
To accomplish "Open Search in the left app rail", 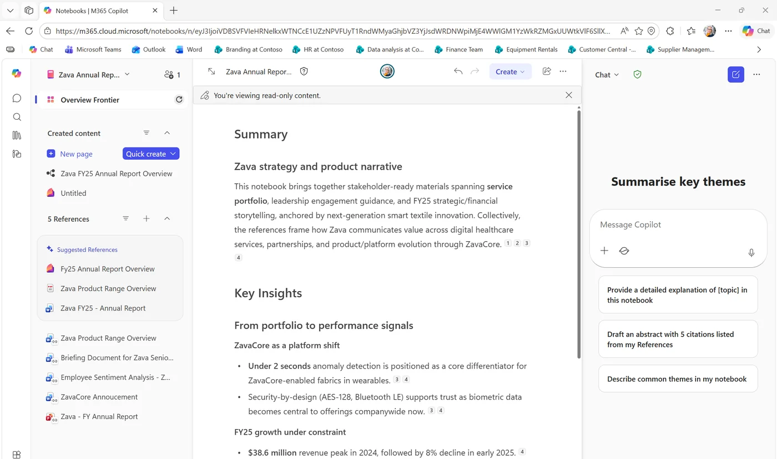I will pos(17,117).
